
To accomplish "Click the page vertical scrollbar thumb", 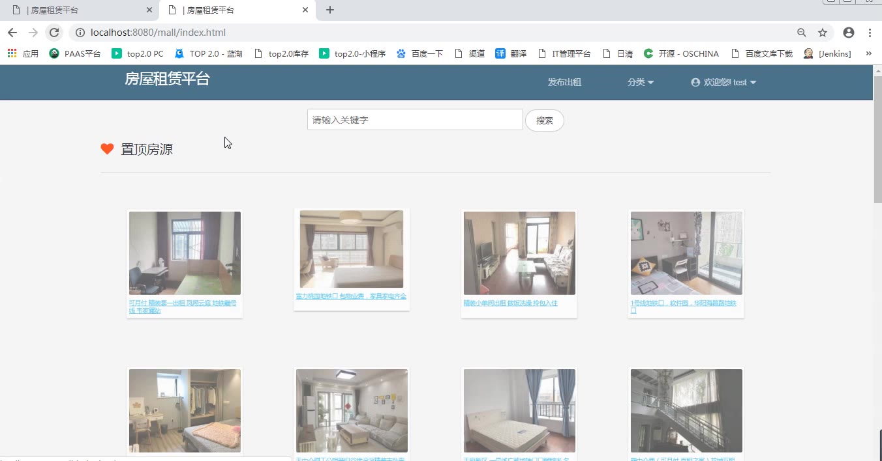I will (x=877, y=139).
